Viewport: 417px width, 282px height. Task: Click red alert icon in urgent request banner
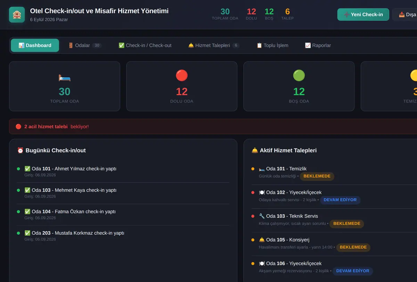pyautogui.click(x=18, y=127)
